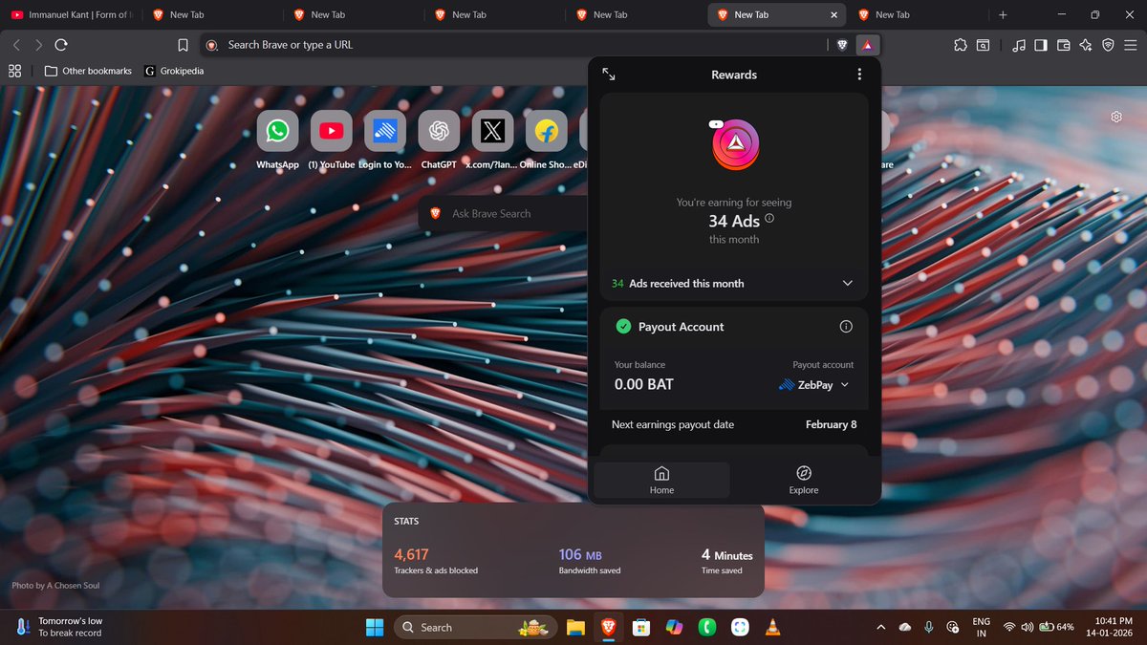Expand Ads received this month chevron

(847, 284)
